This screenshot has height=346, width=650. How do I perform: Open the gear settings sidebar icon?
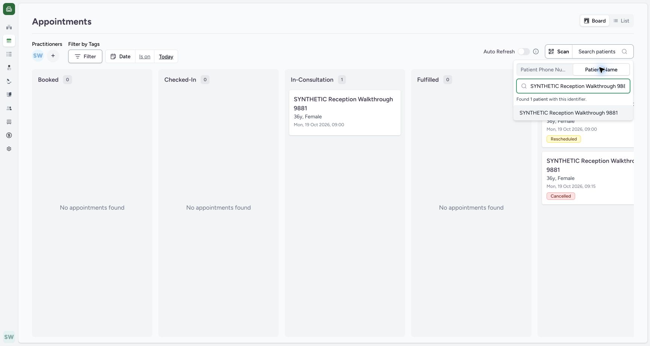tap(9, 149)
